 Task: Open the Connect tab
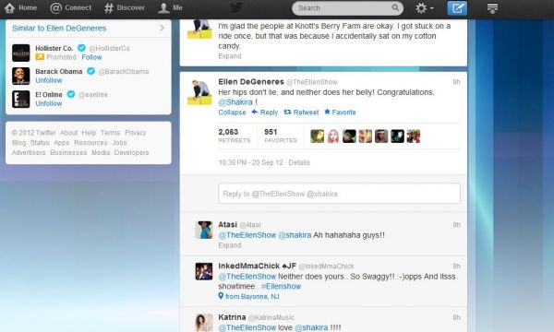click(70, 7)
